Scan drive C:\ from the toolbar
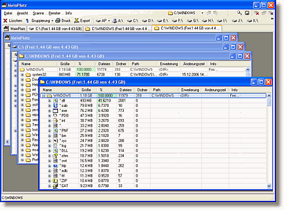 (x=129, y=21)
